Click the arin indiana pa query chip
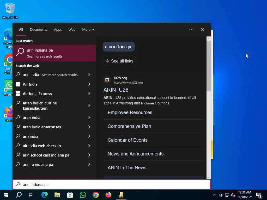Image resolution: width=267 pixels, height=200 pixels. pos(119,47)
